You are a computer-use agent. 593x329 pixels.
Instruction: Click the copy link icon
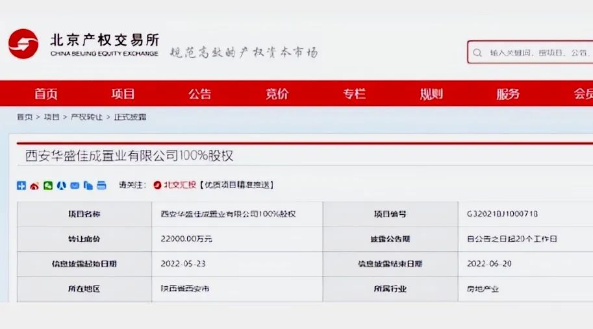(x=88, y=186)
